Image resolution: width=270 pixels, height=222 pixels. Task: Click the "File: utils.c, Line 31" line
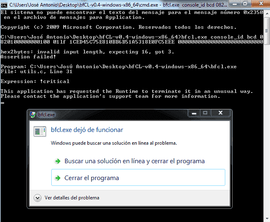[x=37, y=72]
